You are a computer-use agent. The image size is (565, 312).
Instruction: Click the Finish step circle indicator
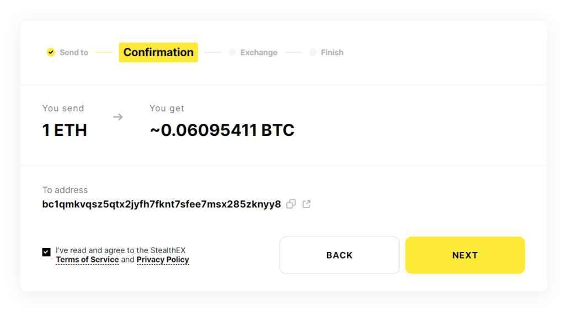pos(313,52)
